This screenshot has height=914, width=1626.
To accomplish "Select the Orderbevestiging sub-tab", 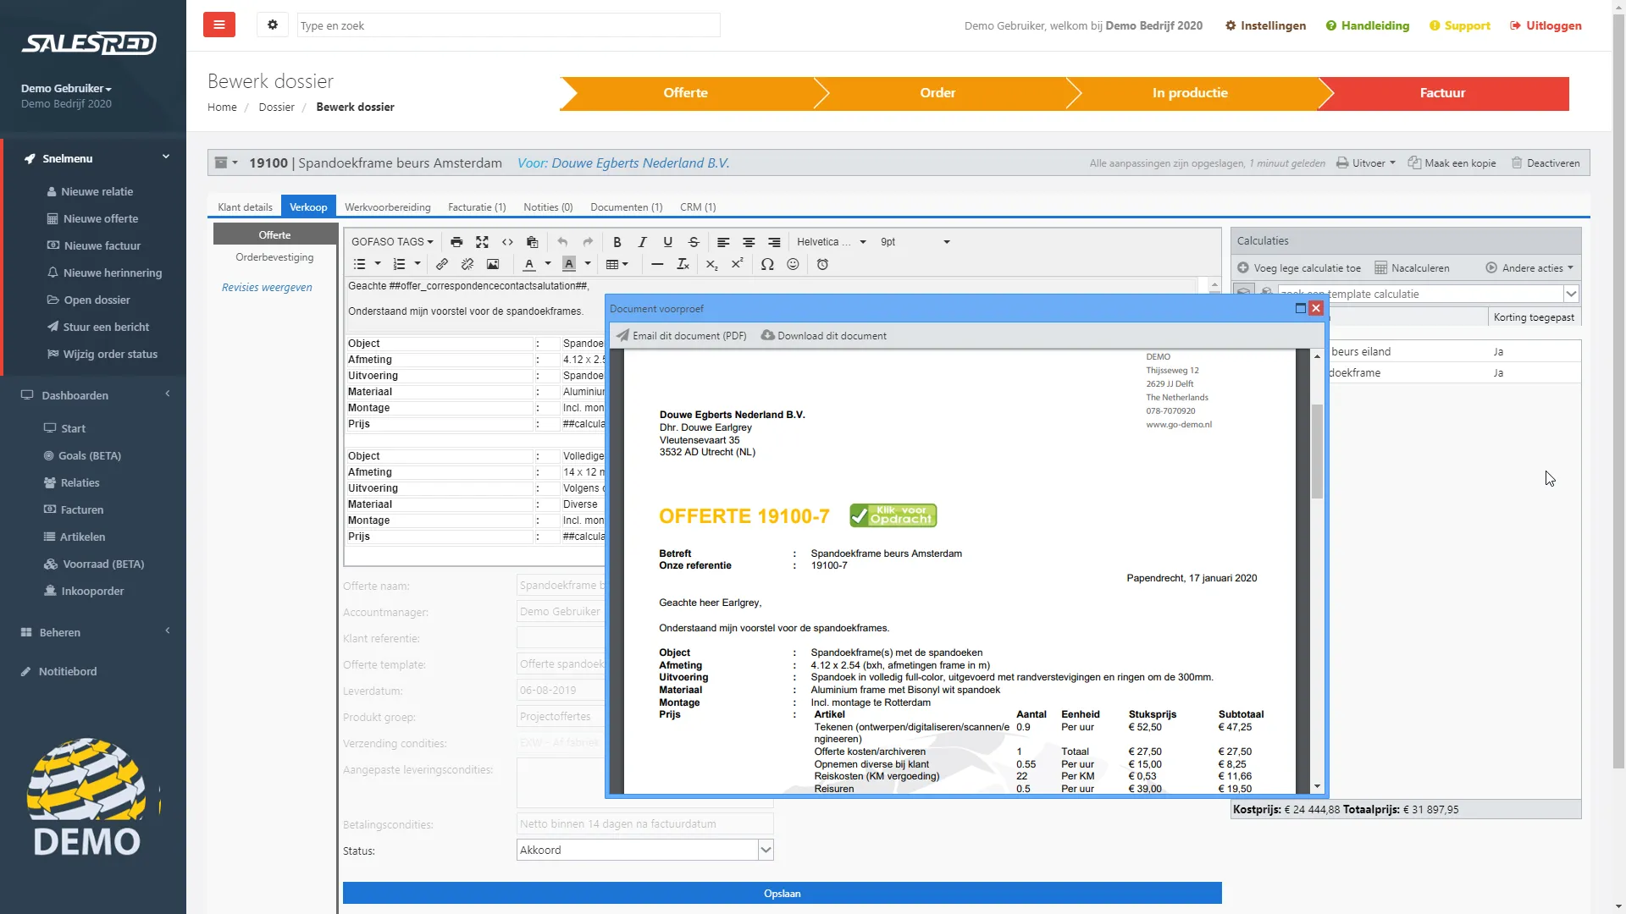I will 274,257.
